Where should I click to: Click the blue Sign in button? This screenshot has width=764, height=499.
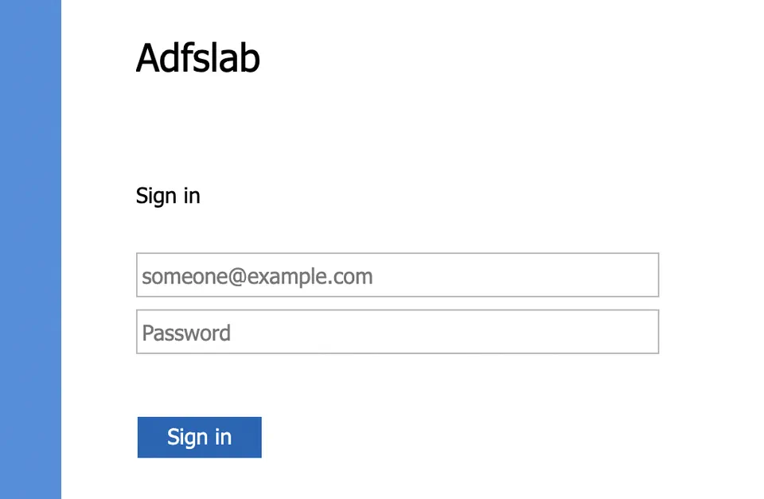tap(199, 437)
